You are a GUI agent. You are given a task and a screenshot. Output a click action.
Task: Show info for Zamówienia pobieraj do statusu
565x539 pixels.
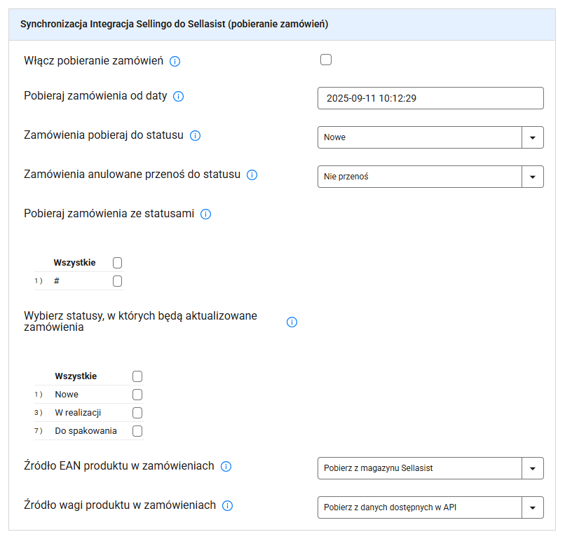pos(196,136)
